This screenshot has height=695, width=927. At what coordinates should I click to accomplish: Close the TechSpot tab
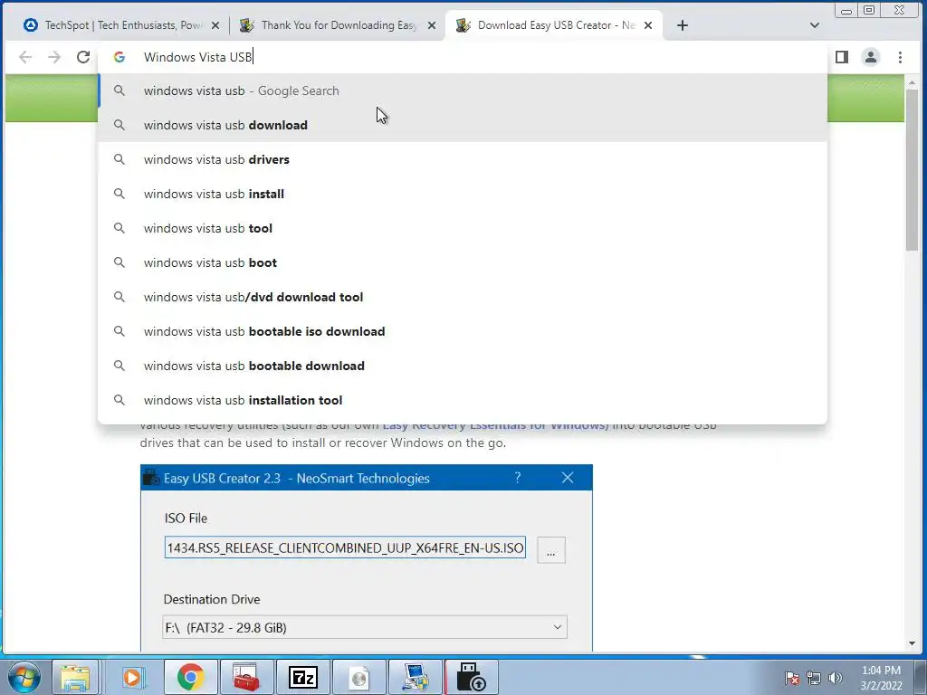click(215, 25)
